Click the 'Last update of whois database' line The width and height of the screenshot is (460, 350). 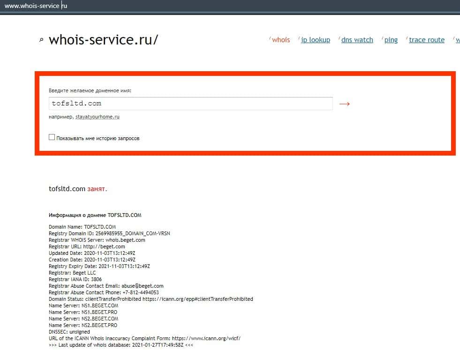click(x=121, y=345)
